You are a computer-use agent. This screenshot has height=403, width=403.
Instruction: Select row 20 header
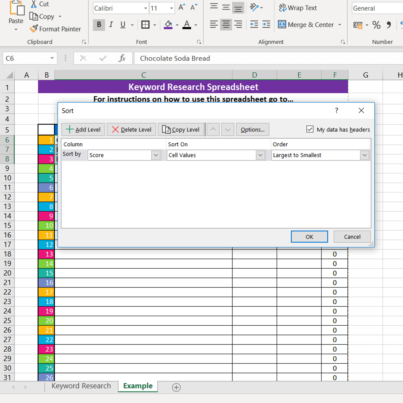(7, 273)
